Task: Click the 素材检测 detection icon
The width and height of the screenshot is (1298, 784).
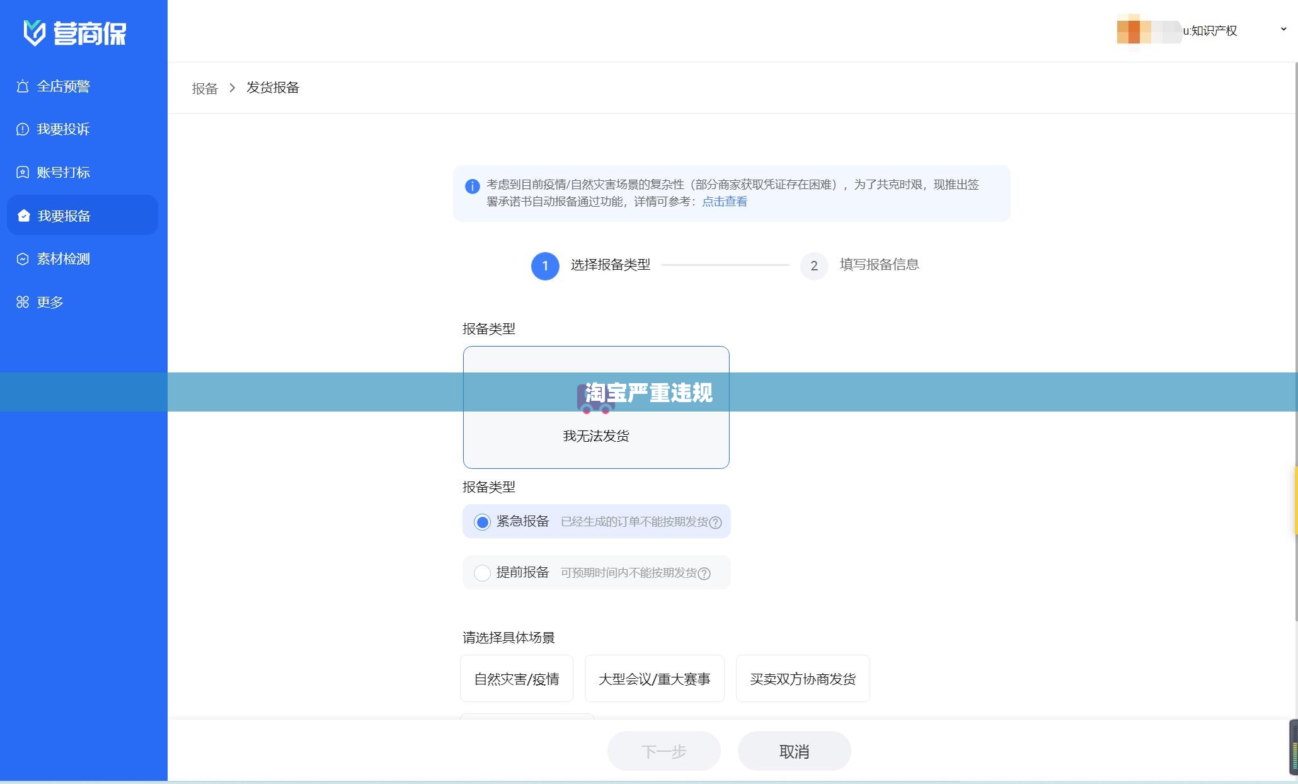Action: click(x=23, y=259)
